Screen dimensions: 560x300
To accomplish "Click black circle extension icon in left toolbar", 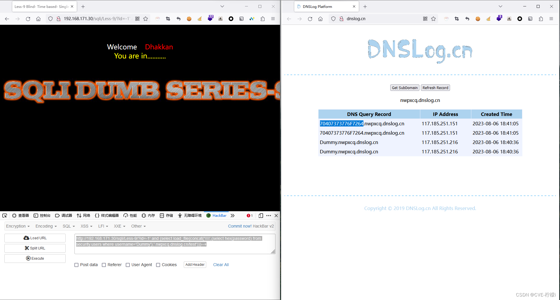I will click(231, 19).
